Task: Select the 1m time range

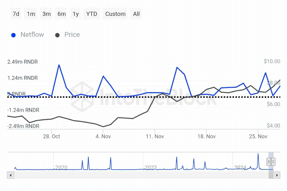Action: 31,14
